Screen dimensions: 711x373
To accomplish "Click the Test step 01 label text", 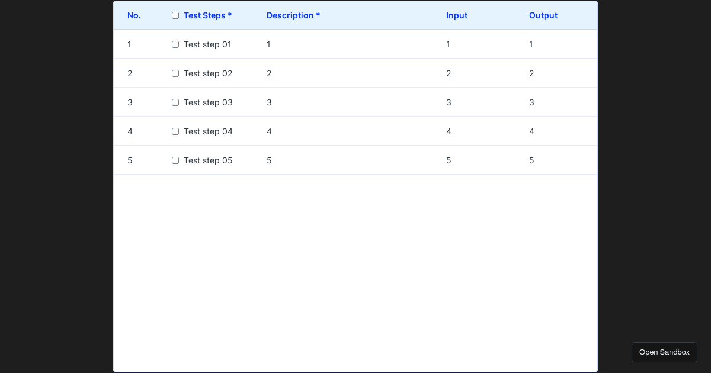I will click(207, 44).
